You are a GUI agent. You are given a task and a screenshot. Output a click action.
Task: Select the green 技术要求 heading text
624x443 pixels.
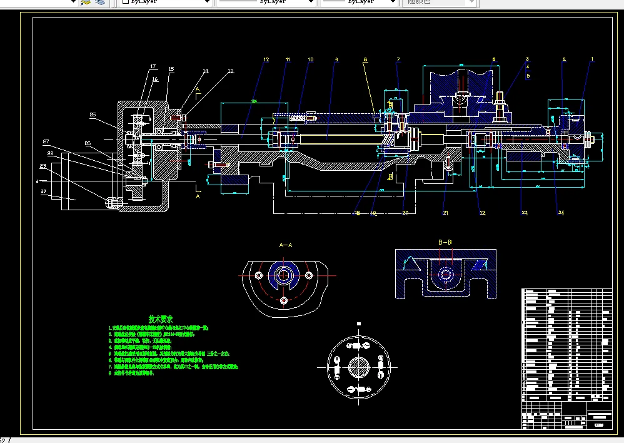pyautogui.click(x=161, y=319)
